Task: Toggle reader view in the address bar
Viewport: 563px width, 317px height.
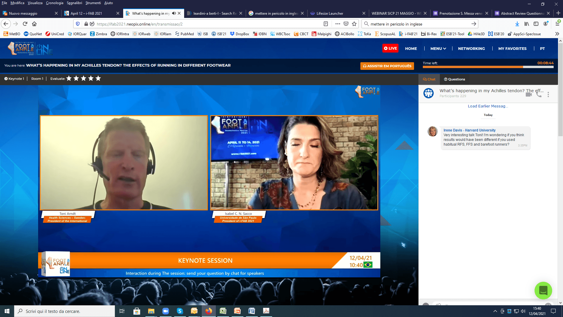Action: (325, 24)
